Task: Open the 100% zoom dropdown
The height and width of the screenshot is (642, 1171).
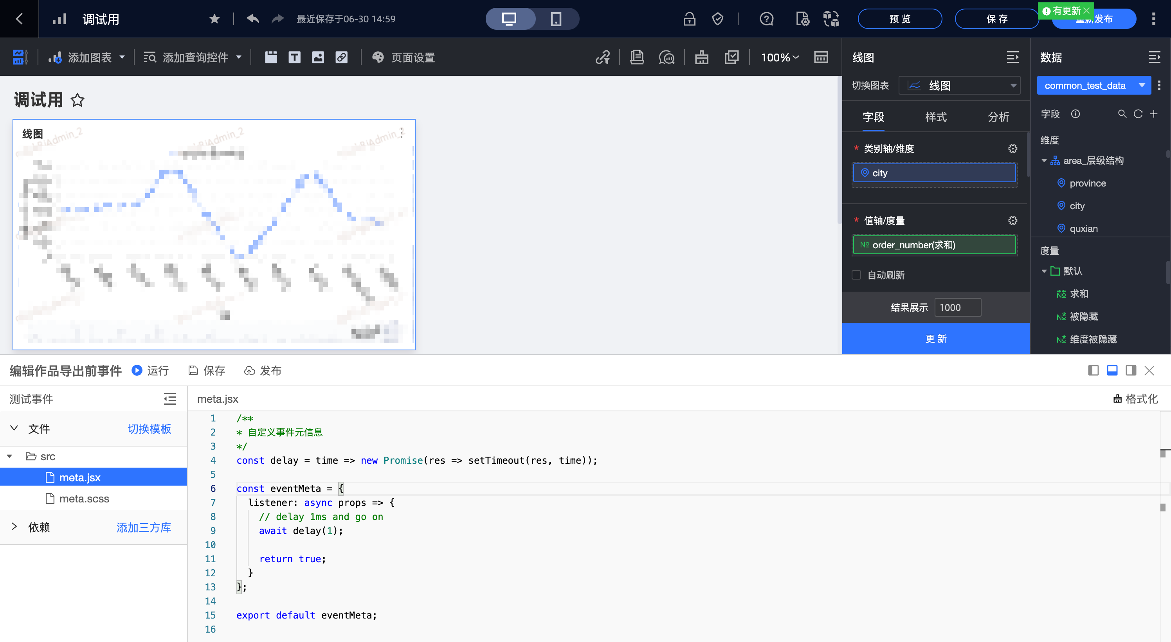Action: pos(780,57)
